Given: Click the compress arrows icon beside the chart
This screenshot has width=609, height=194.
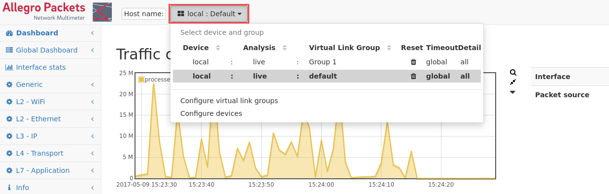Looking at the screenshot, I should click(513, 82).
